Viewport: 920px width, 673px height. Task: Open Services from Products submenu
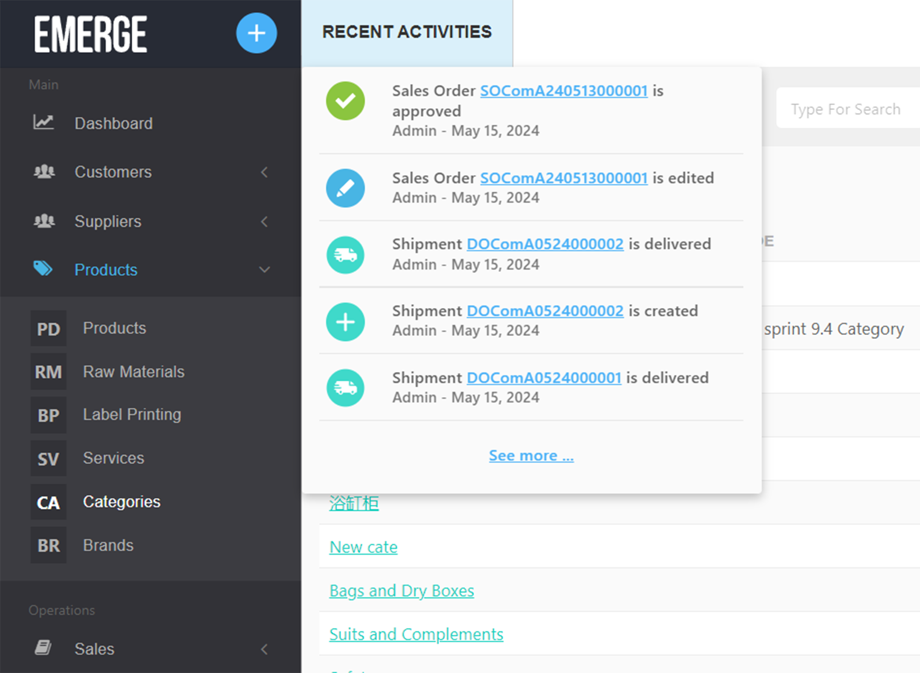(113, 458)
